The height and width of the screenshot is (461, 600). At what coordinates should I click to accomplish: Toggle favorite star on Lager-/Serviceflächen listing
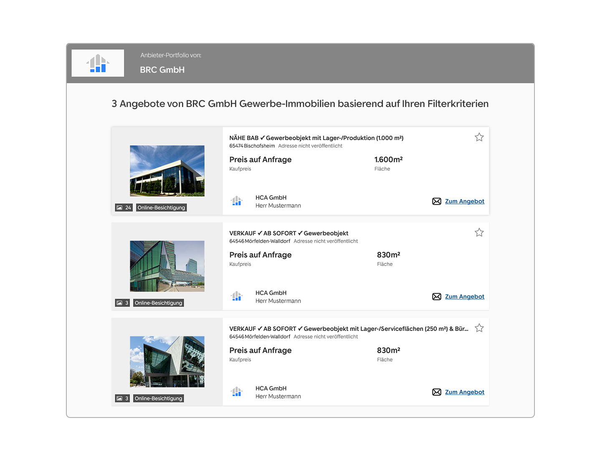coord(479,328)
